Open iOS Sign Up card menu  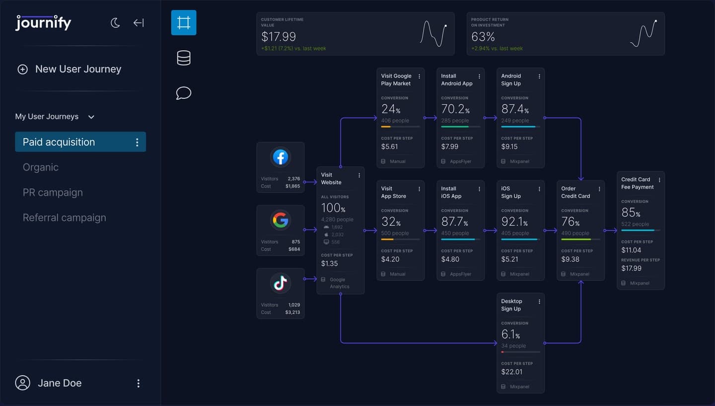[x=540, y=189]
